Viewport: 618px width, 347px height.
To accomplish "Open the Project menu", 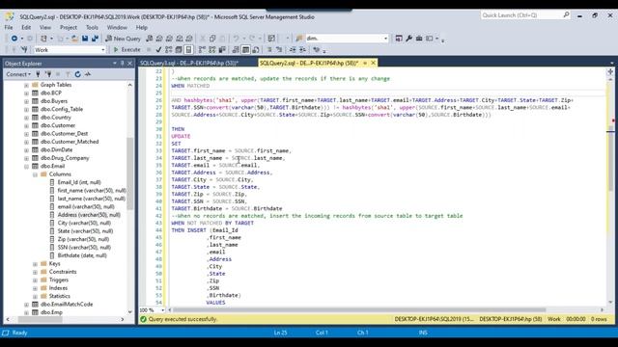I will [69, 27].
